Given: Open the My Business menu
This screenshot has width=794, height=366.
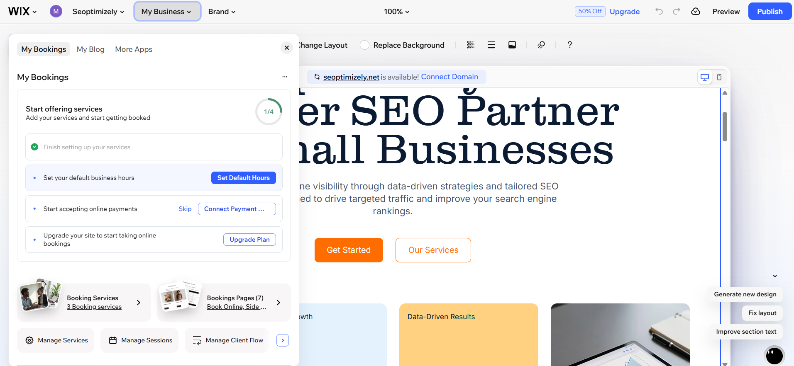Looking at the screenshot, I should pos(167,12).
